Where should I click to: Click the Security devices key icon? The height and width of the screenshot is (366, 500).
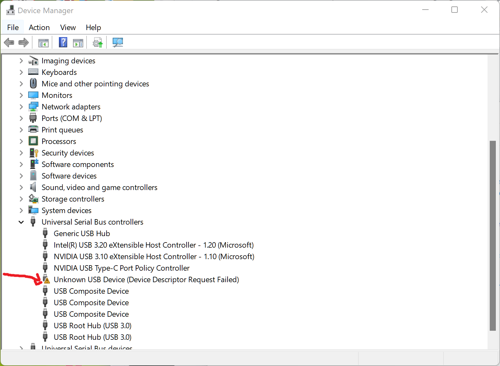[33, 153]
